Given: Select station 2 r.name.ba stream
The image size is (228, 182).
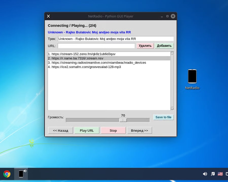Looking at the screenshot, I should [x=109, y=58].
